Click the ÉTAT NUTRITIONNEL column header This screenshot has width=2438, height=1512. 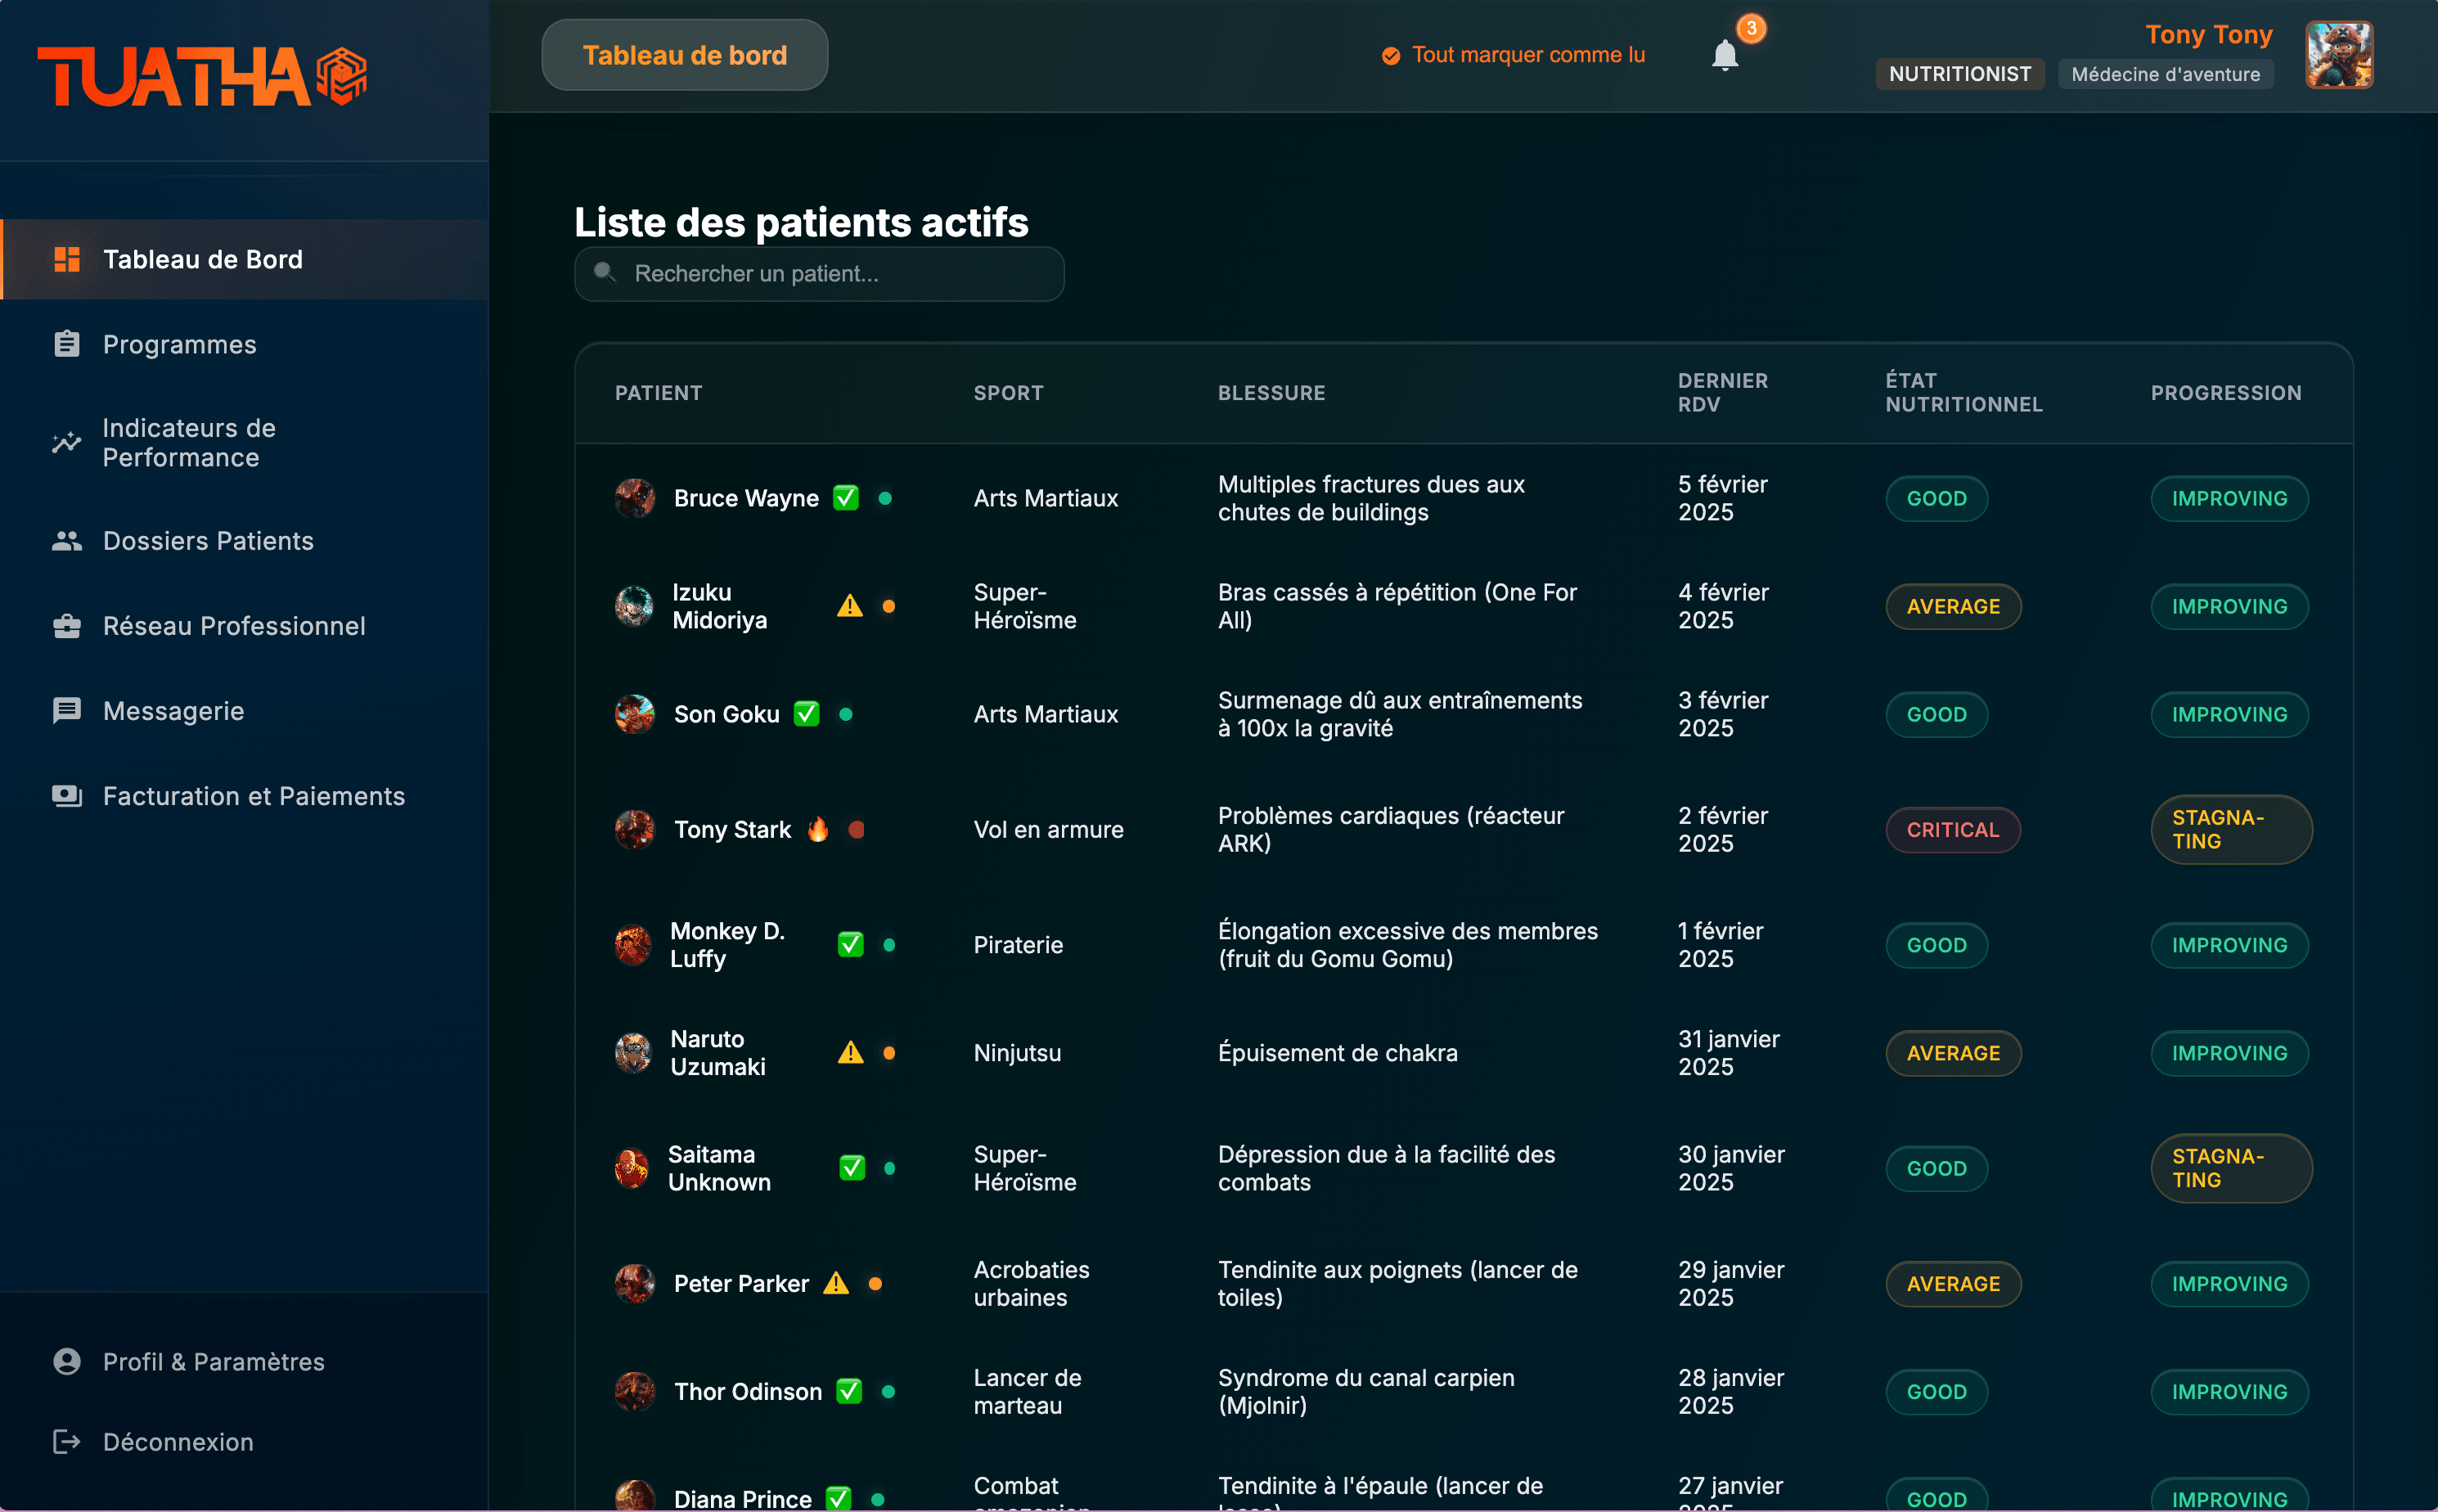click(1964, 393)
